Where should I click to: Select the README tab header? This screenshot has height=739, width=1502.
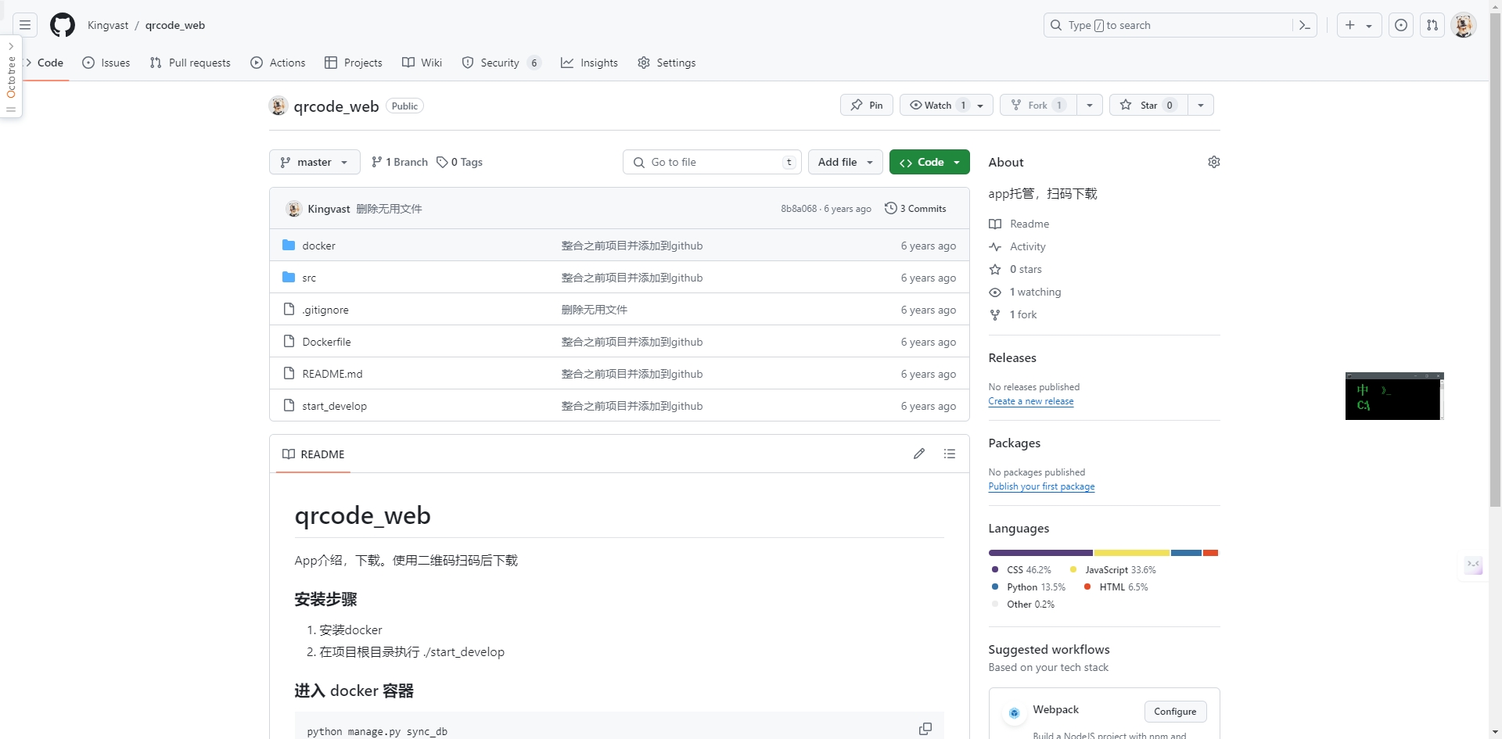point(314,454)
